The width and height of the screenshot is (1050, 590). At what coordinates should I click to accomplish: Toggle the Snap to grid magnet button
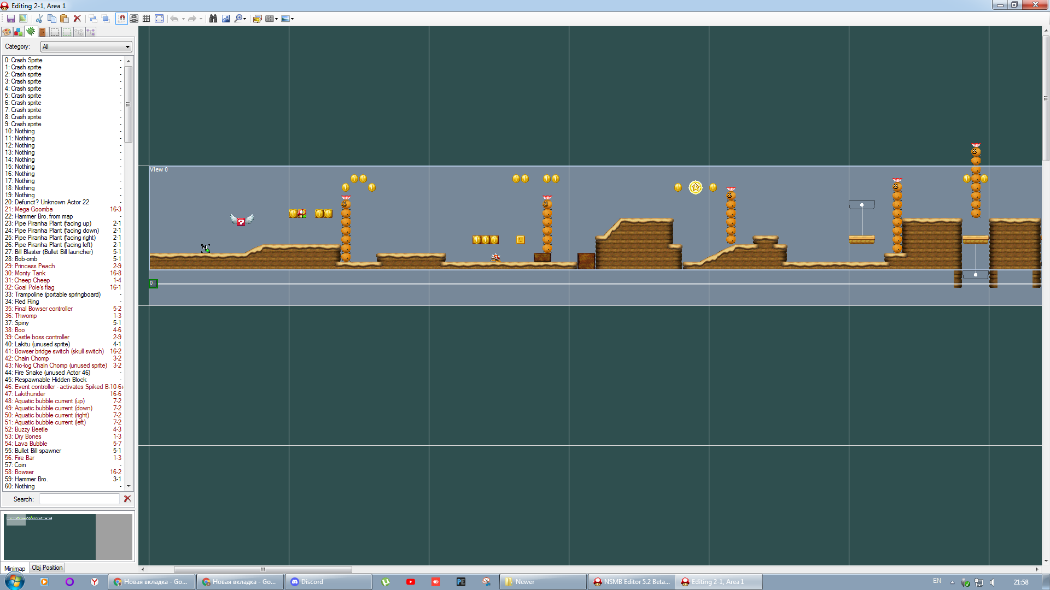(121, 19)
